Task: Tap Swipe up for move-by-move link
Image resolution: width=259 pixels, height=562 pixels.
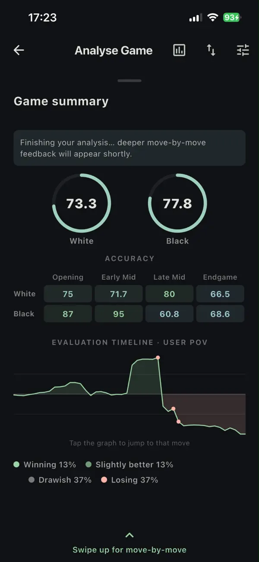Action: [129, 550]
